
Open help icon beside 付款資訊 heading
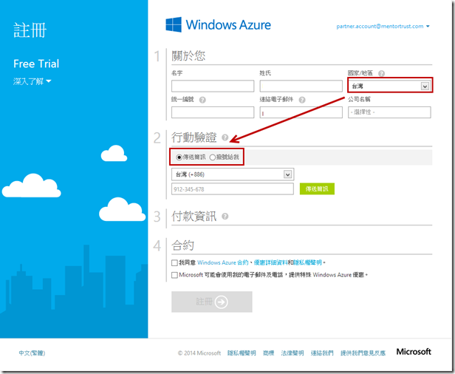pos(225,217)
